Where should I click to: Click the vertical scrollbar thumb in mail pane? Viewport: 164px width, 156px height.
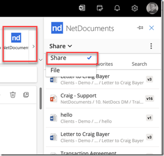pos(41,98)
